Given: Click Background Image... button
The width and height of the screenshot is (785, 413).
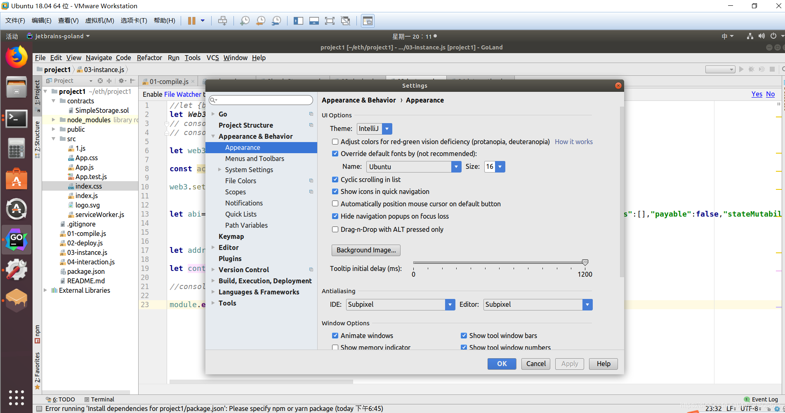Looking at the screenshot, I should [366, 250].
